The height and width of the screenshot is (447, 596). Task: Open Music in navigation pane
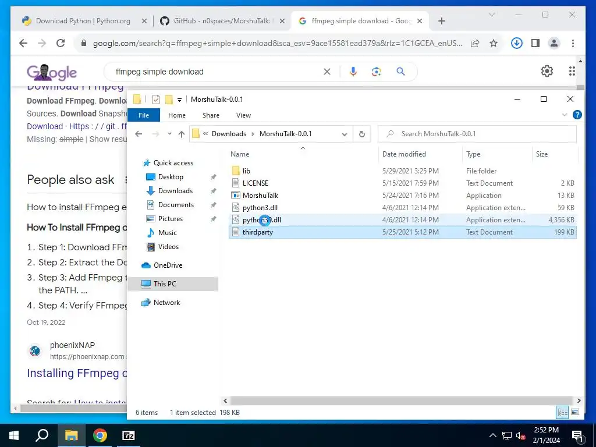pos(167,233)
